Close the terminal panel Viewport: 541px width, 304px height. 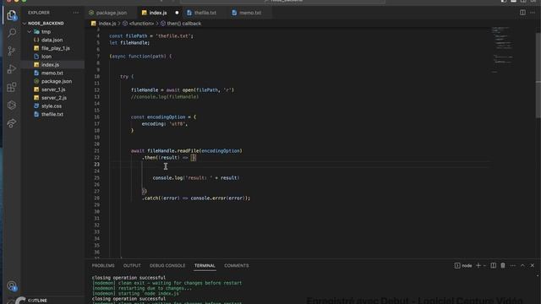pyautogui.click(x=533, y=265)
